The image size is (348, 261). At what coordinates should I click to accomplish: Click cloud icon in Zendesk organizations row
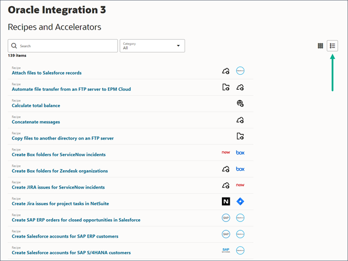pos(226,169)
